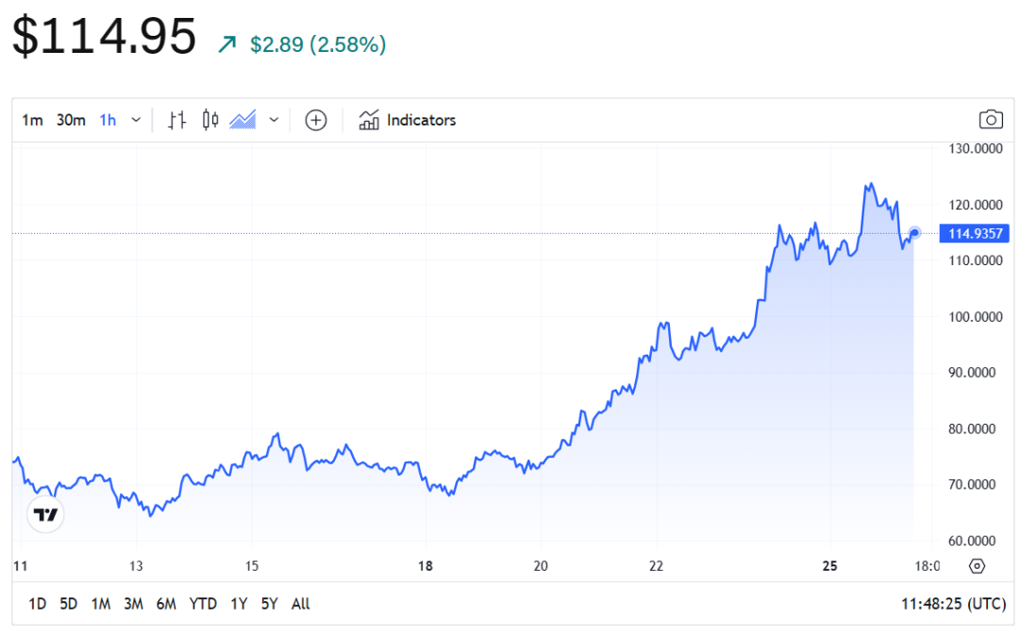1021x637 pixels.
Task: Set date range to 5D
Action: point(68,604)
